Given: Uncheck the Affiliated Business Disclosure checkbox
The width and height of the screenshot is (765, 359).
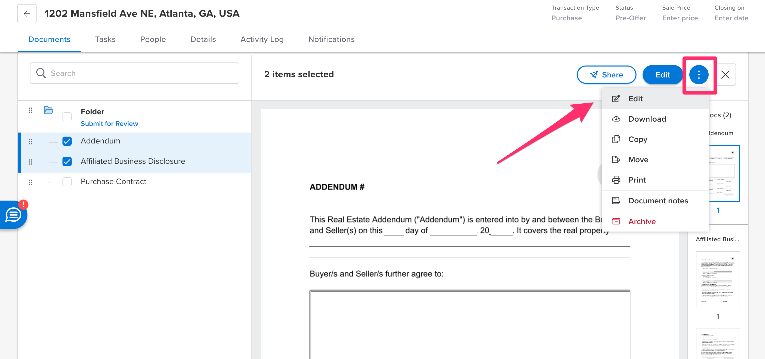Looking at the screenshot, I should (x=67, y=161).
